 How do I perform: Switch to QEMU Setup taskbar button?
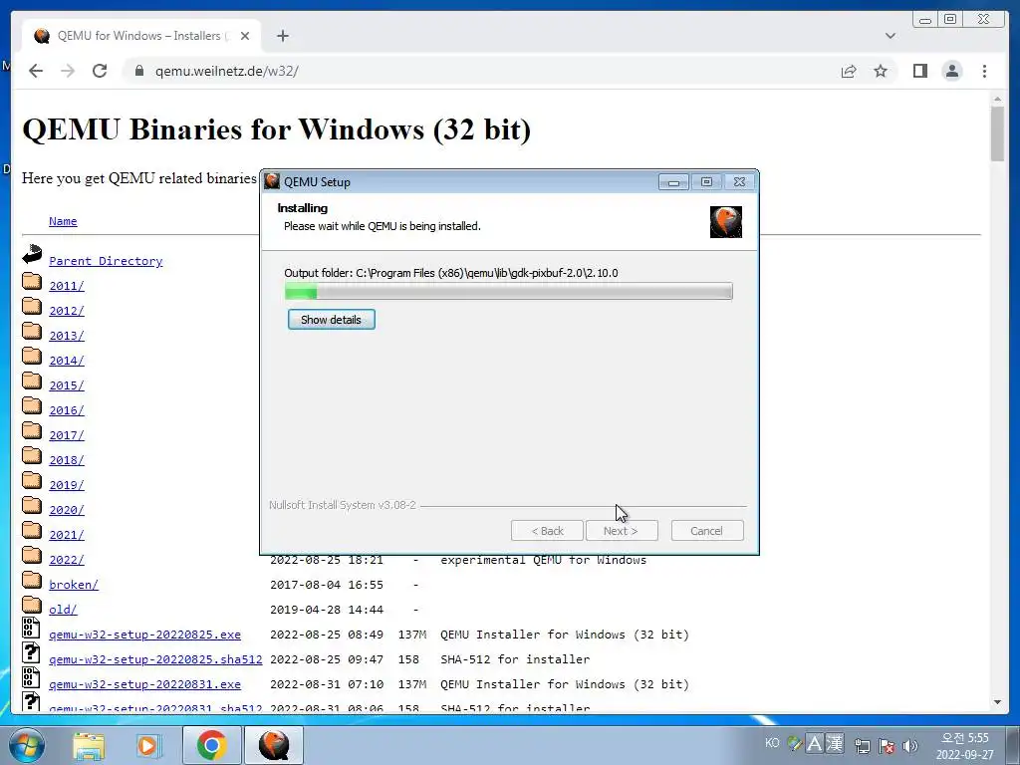pyautogui.click(x=274, y=745)
